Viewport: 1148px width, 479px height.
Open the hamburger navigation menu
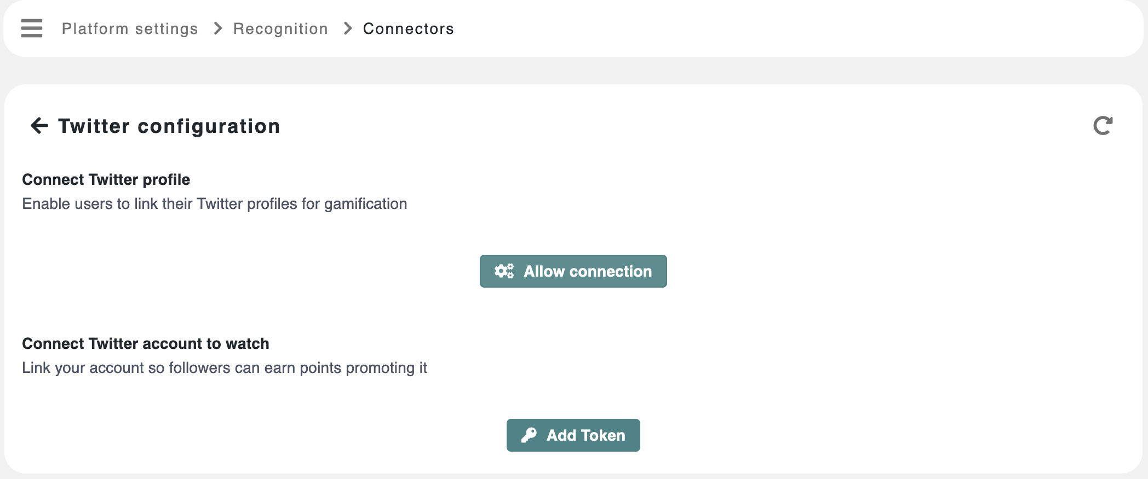coord(32,28)
